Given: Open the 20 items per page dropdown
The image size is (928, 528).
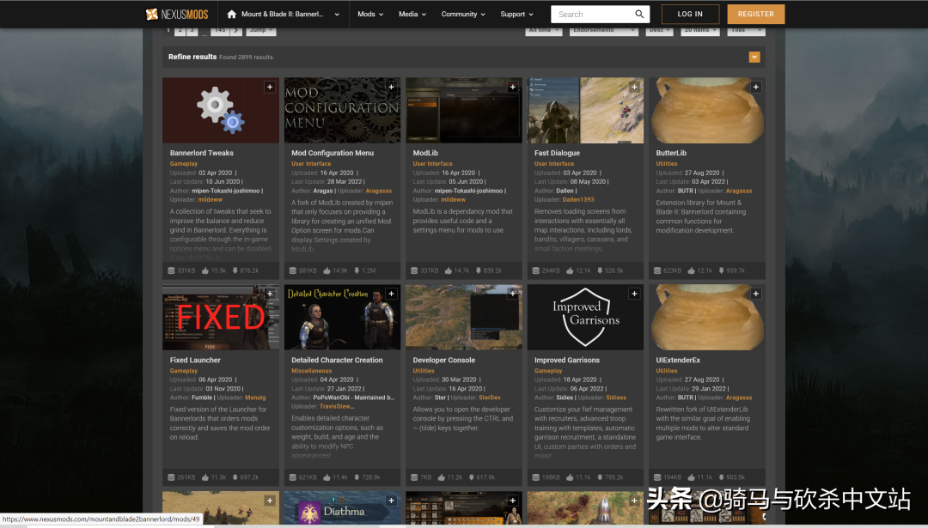Looking at the screenshot, I should tap(700, 30).
